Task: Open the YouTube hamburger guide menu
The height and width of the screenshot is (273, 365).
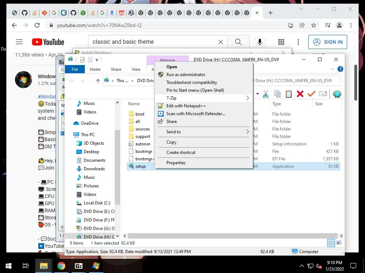Action: click(x=19, y=42)
